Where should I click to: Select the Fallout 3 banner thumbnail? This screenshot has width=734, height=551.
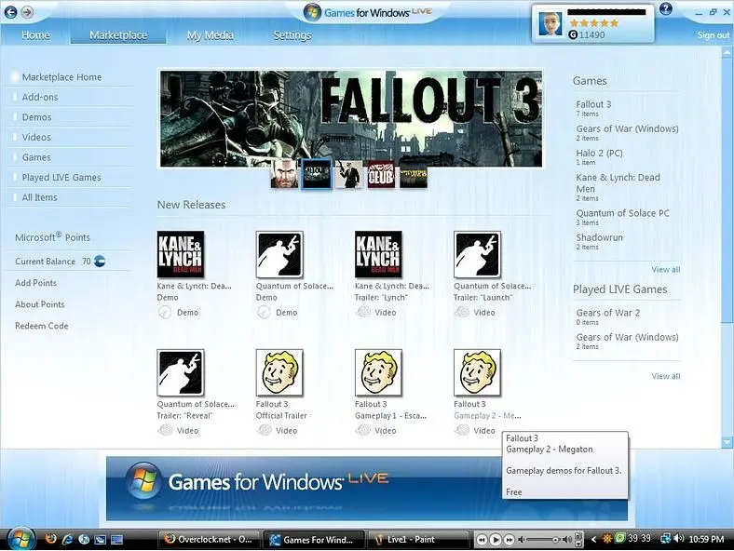(316, 174)
